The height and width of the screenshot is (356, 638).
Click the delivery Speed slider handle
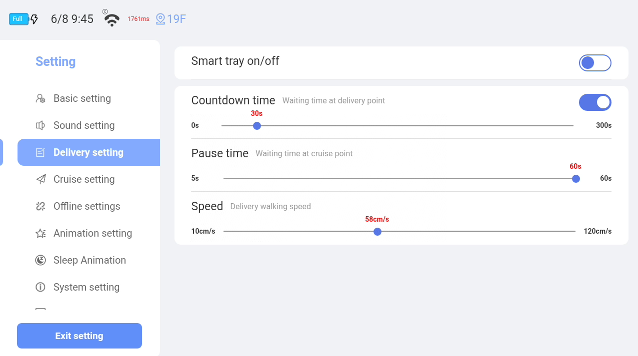coord(377,232)
